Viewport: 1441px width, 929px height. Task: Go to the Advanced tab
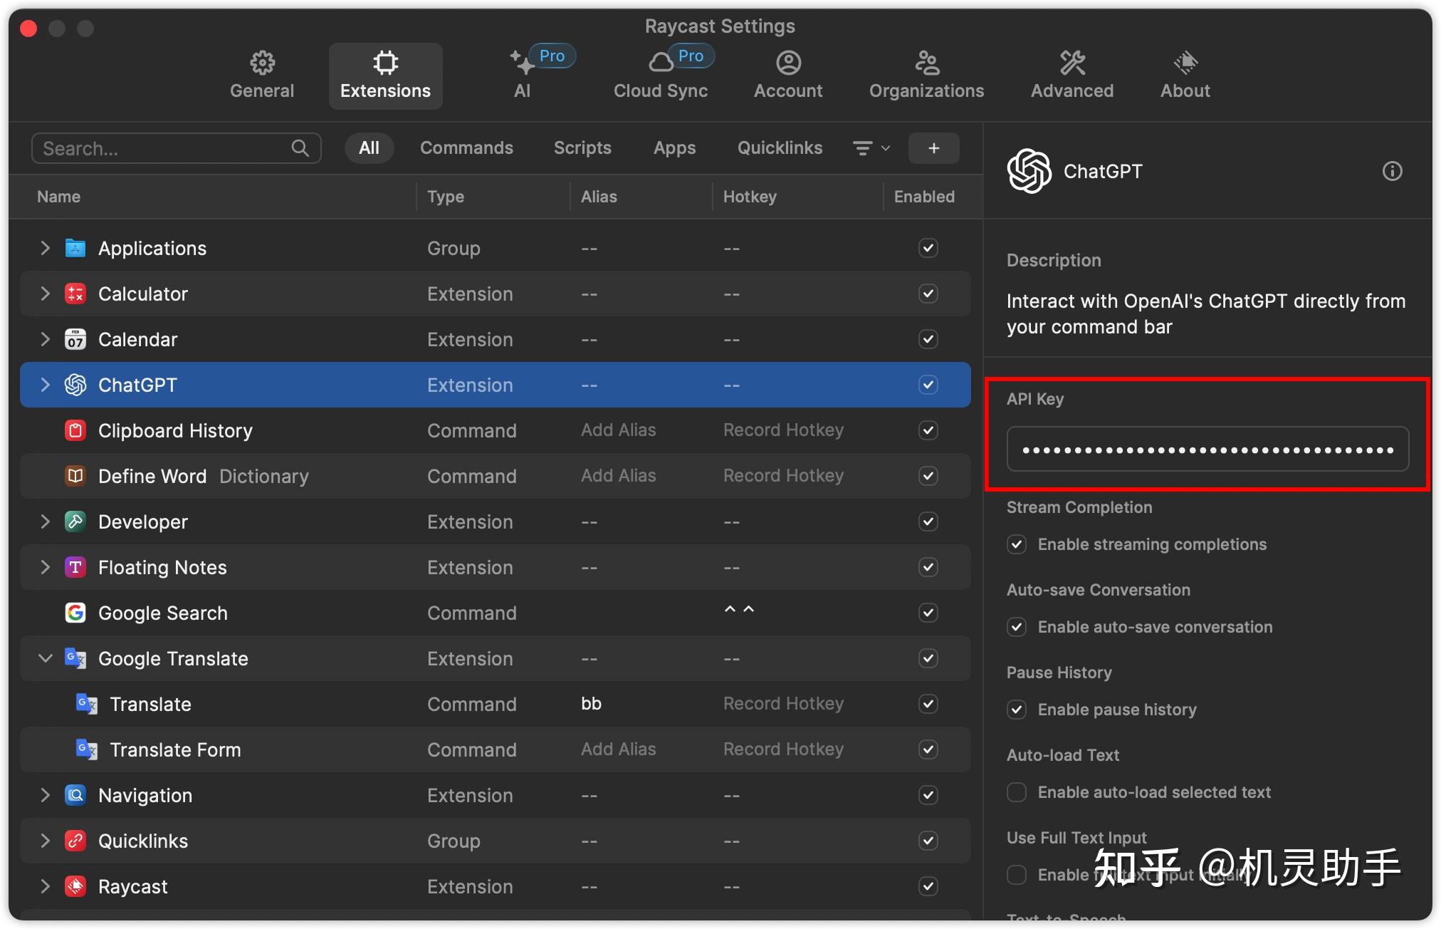[x=1072, y=75]
